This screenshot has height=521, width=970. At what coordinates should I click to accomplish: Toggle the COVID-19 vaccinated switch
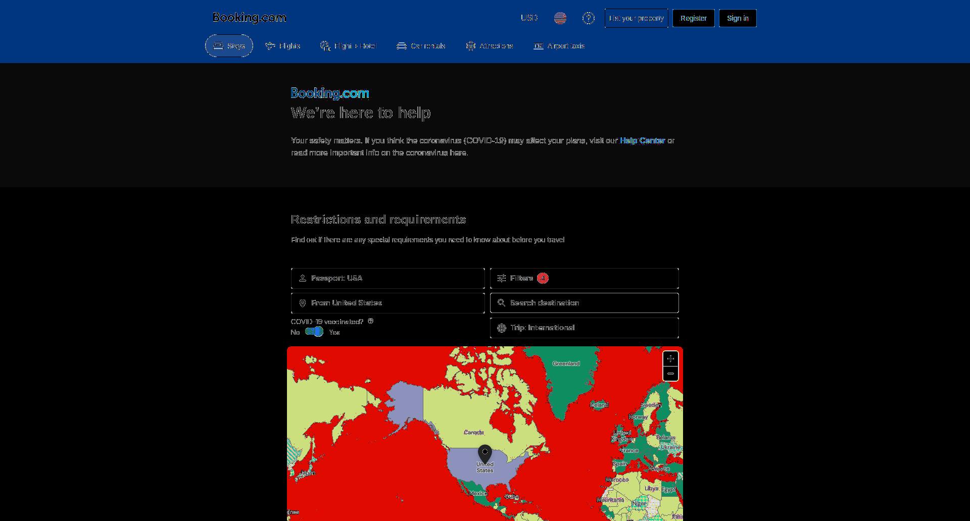[x=314, y=332]
